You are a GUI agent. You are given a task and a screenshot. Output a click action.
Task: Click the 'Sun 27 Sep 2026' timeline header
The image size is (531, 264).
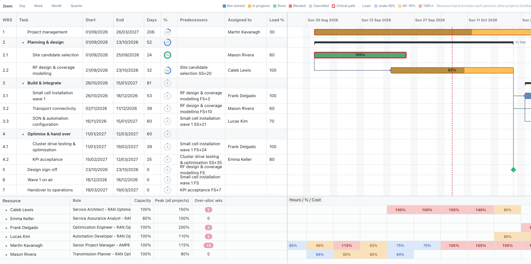(430, 20)
